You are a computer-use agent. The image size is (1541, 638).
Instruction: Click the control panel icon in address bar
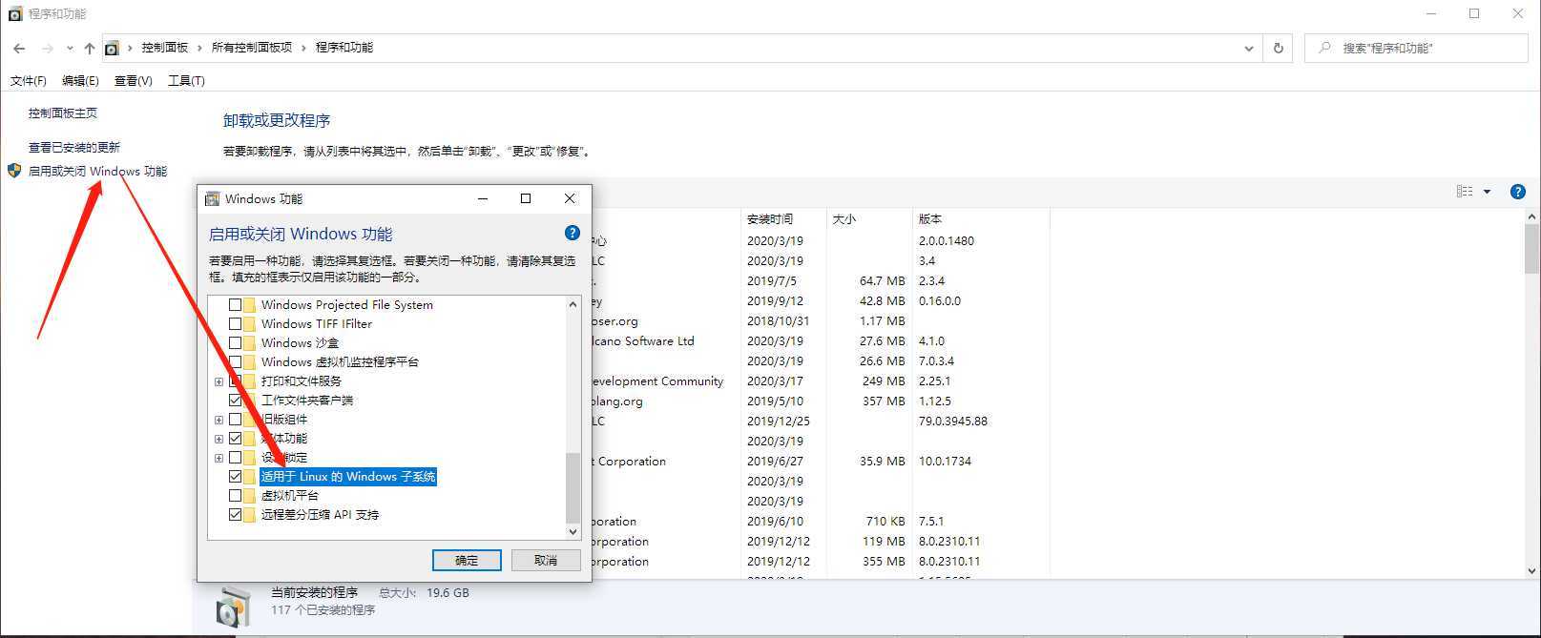113,48
